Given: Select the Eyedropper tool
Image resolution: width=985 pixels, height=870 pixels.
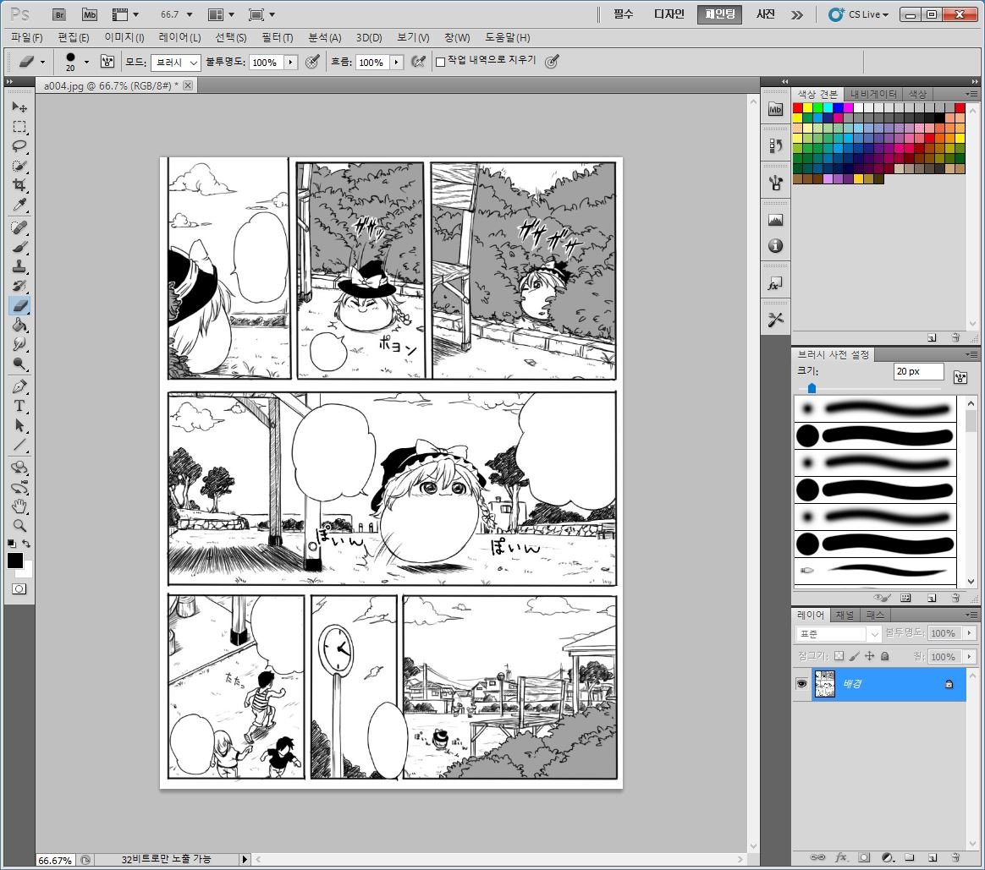Looking at the screenshot, I should coord(19,205).
